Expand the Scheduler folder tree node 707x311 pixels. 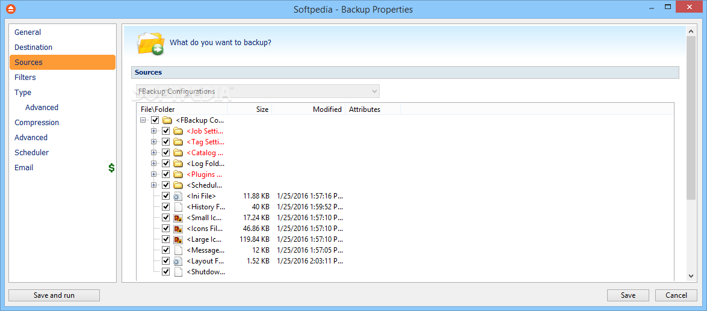coord(154,185)
